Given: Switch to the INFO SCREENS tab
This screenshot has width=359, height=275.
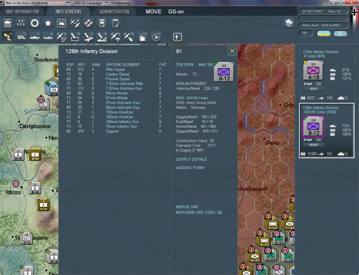Looking at the screenshot, I should 68,12.
